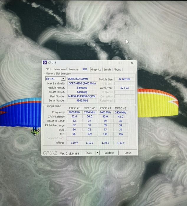Switch to the Graphics tab
This screenshot has height=206, width=187.
click(x=96, y=69)
